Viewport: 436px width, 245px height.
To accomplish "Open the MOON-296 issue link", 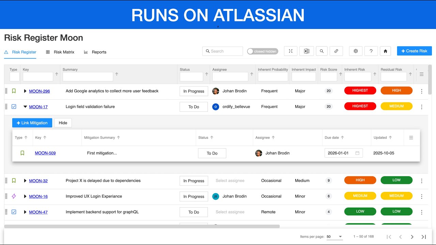I will [x=40, y=91].
